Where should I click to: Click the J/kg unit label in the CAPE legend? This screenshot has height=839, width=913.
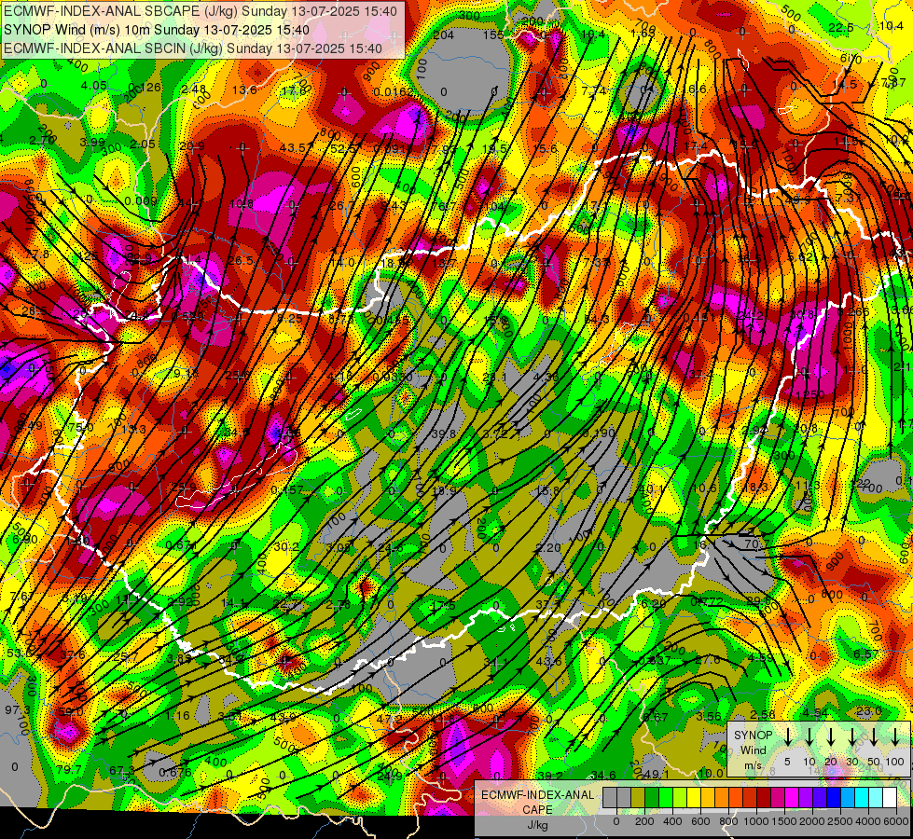(x=537, y=825)
